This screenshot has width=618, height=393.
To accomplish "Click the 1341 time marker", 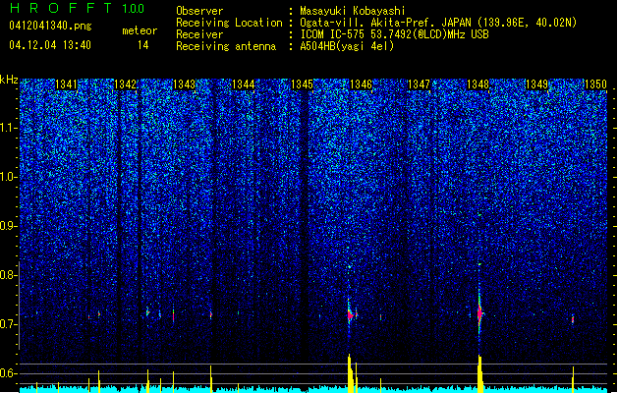I will (x=66, y=84).
